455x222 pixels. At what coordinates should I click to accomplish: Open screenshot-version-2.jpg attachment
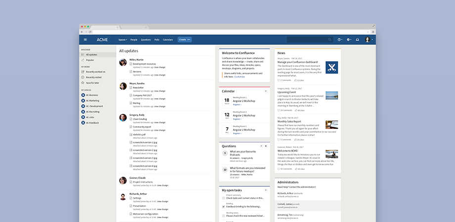(x=145, y=150)
